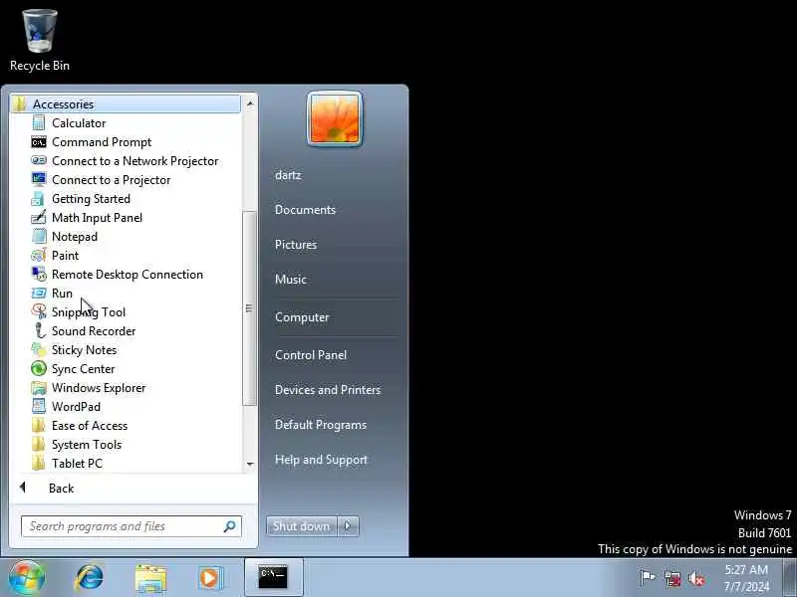Open Windows Explorer icon in menu

point(39,388)
